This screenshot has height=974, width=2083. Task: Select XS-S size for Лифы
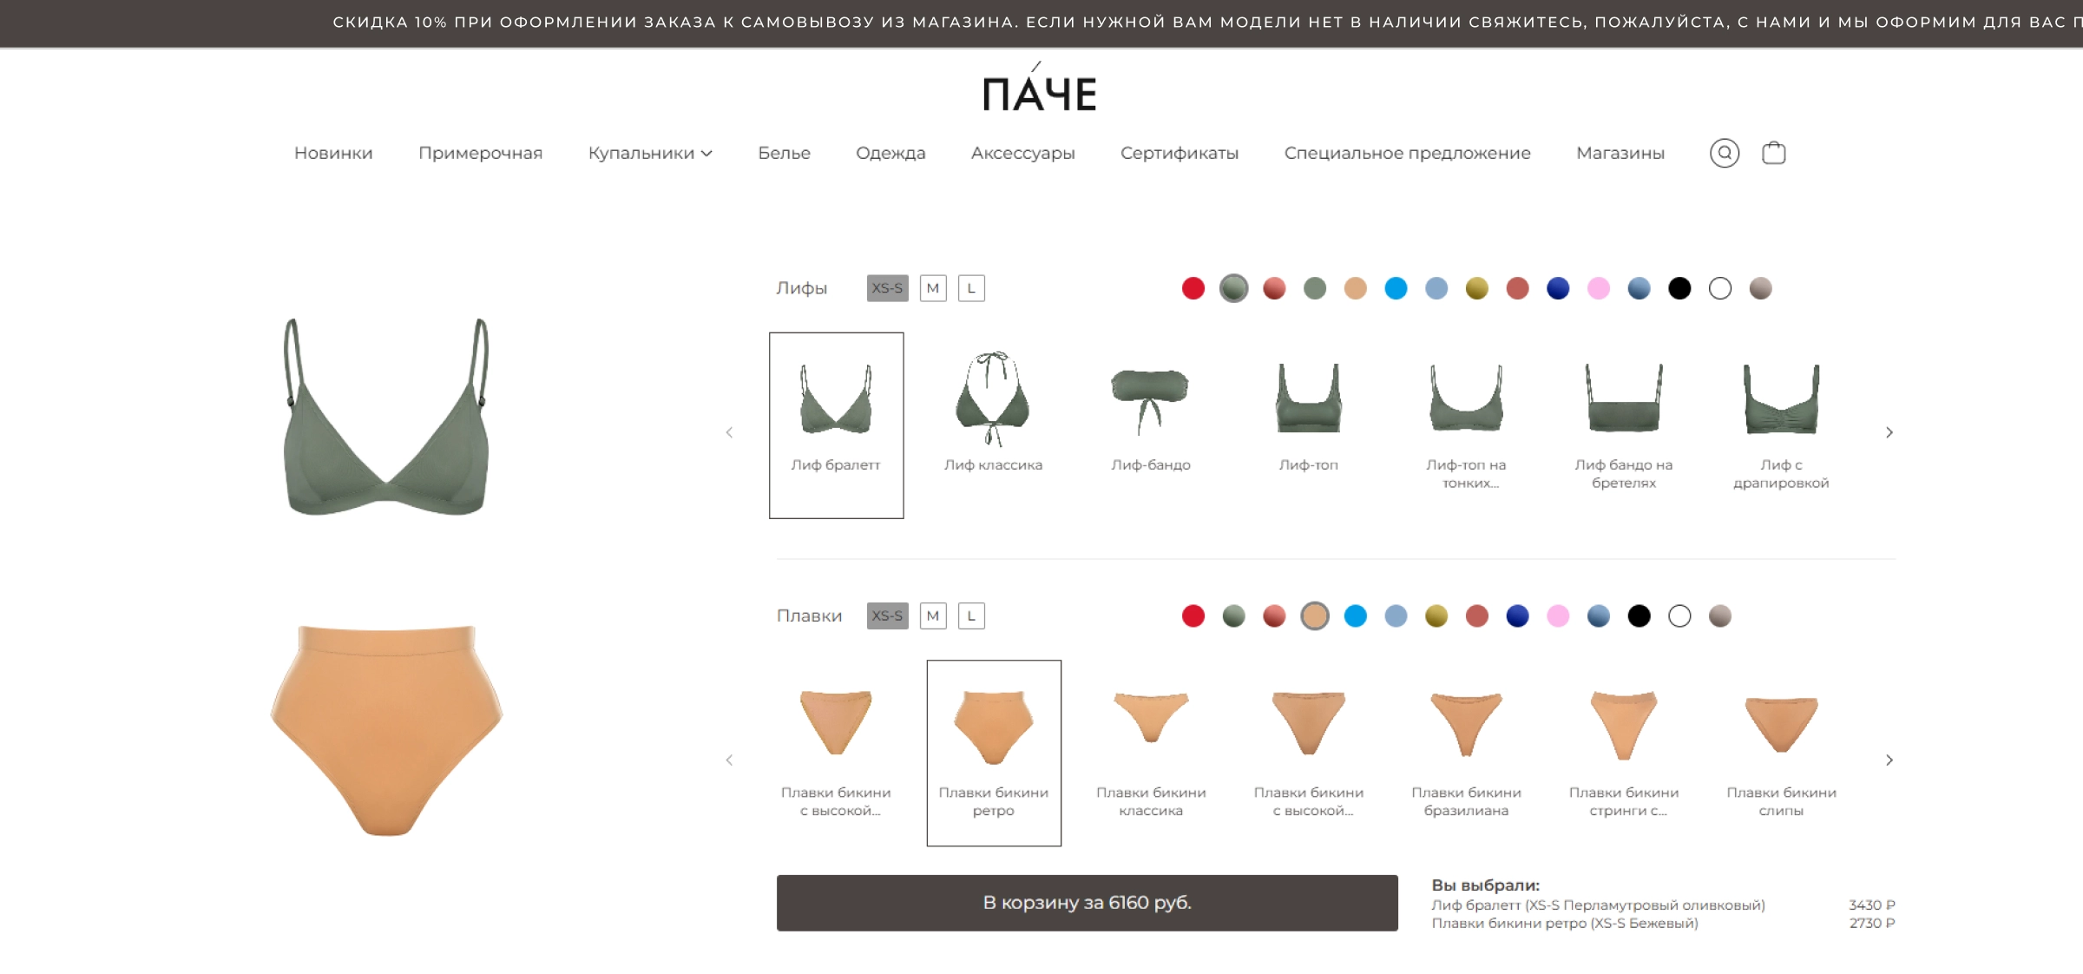[x=887, y=288]
